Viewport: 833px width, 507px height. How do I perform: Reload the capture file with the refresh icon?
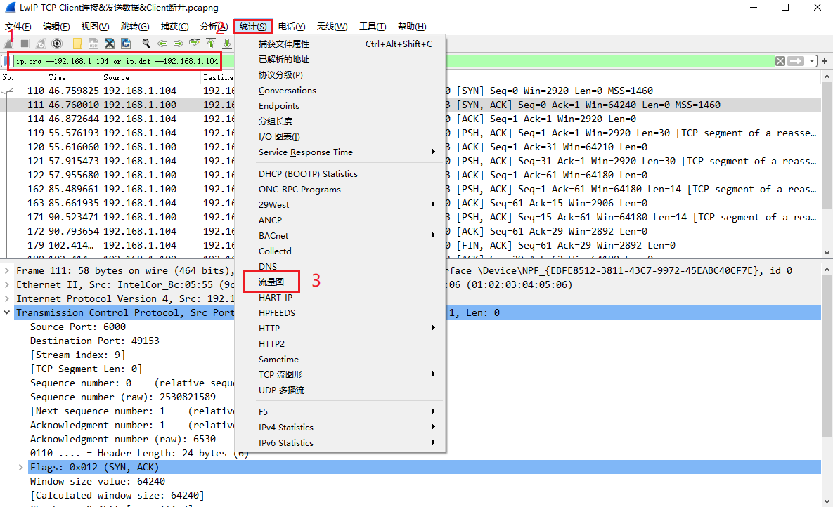(126, 44)
